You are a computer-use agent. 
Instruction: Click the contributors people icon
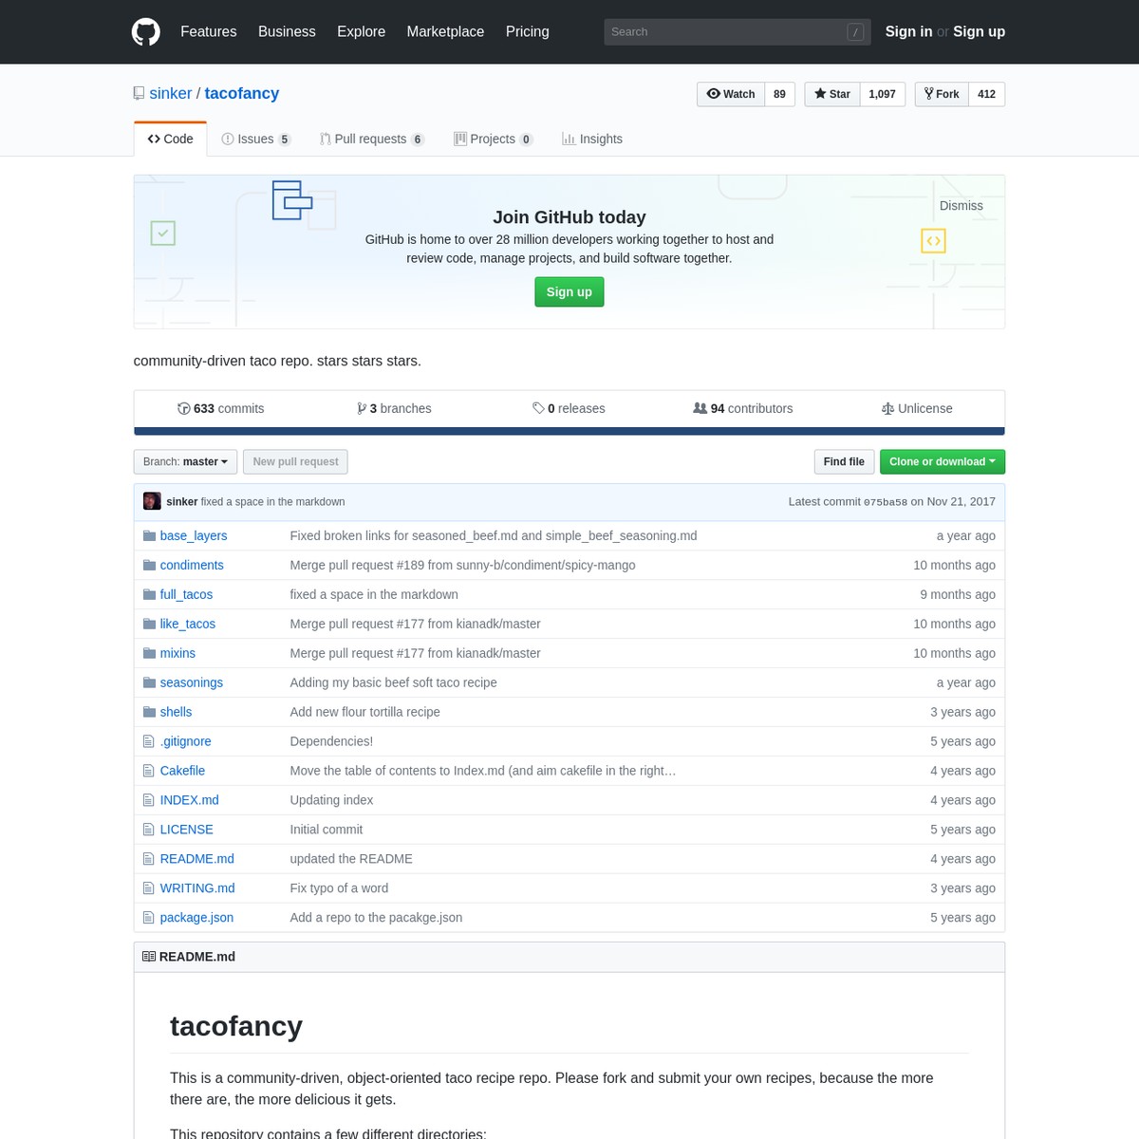point(700,408)
